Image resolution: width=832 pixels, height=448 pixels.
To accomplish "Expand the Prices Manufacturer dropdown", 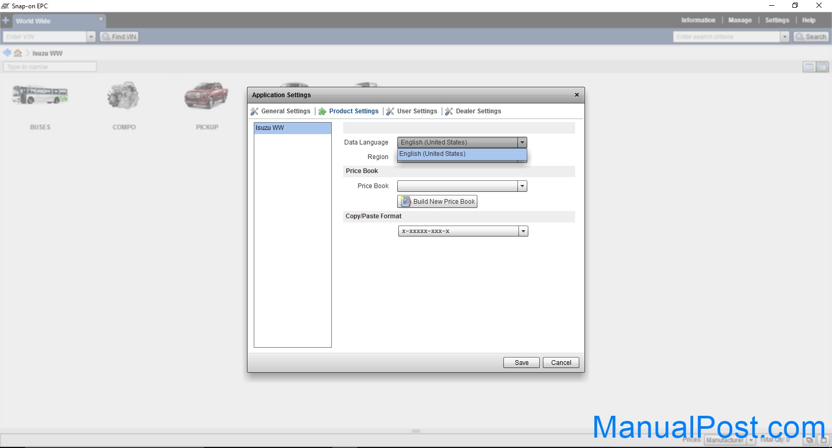I will [x=751, y=440].
